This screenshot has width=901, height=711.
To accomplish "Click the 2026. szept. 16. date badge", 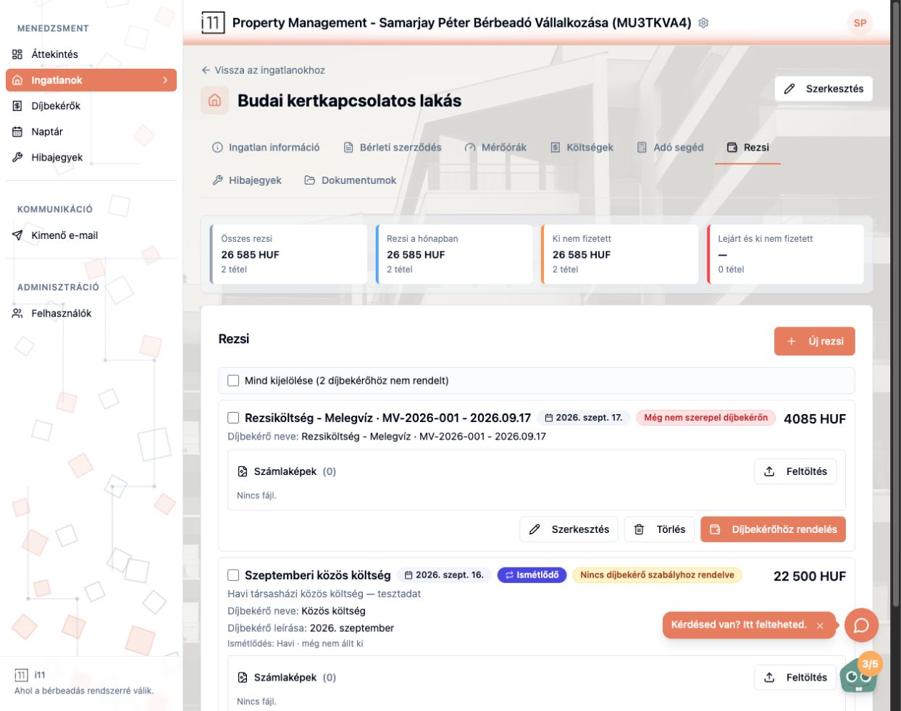I will (x=444, y=575).
